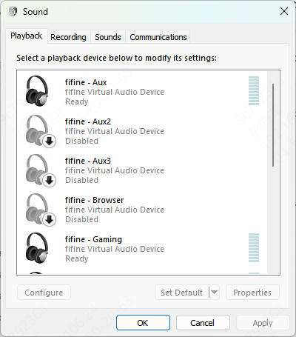Click the fifine - Aux volume level meter
Image resolution: width=296 pixels, height=337 pixels.
[x=254, y=91]
